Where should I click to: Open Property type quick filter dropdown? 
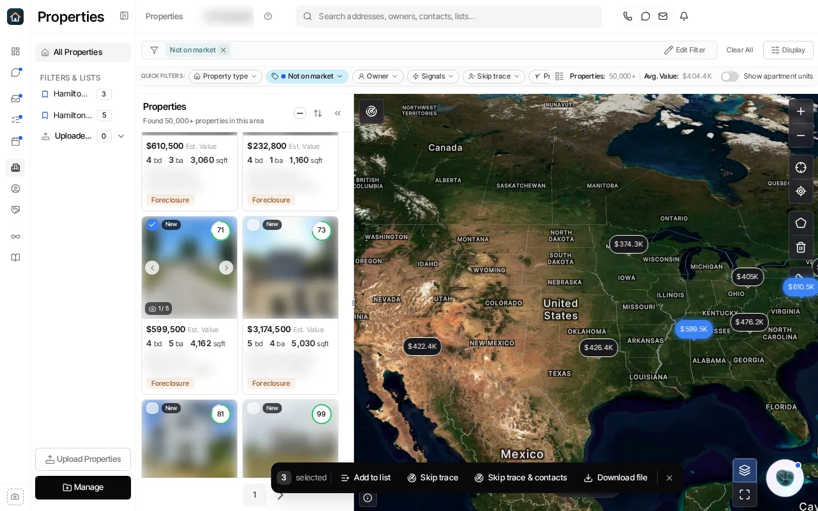(x=226, y=77)
